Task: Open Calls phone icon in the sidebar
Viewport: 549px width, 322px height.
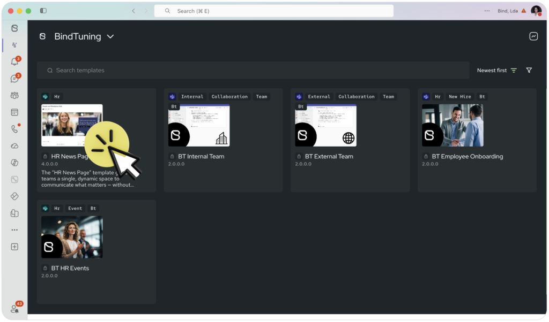Action: [x=14, y=129]
